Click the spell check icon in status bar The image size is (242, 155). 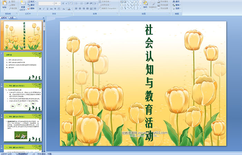point(34,154)
